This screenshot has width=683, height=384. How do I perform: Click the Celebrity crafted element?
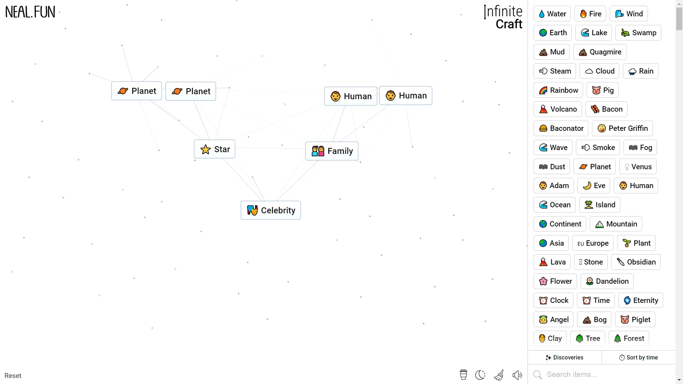coord(271,210)
